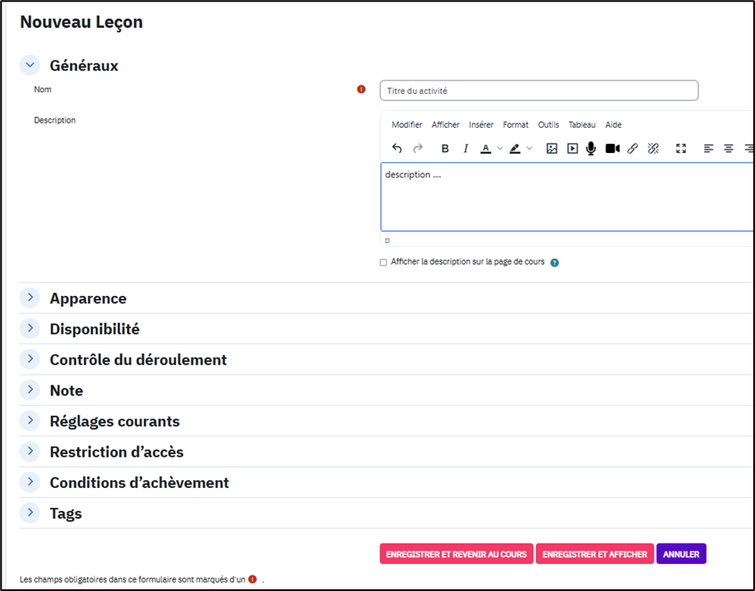This screenshot has width=755, height=591.
Task: Open the Insérer menu in the editor
Action: 481,125
